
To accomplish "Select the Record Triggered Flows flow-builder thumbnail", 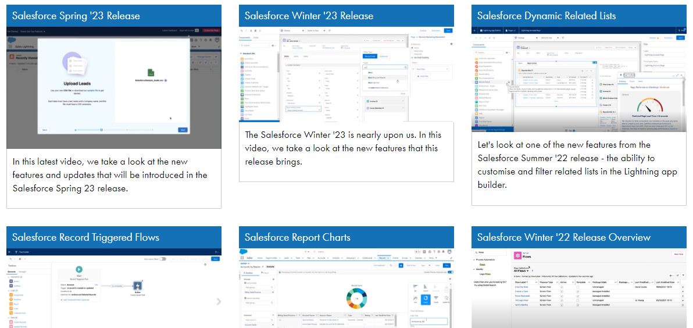I will click(x=114, y=288).
